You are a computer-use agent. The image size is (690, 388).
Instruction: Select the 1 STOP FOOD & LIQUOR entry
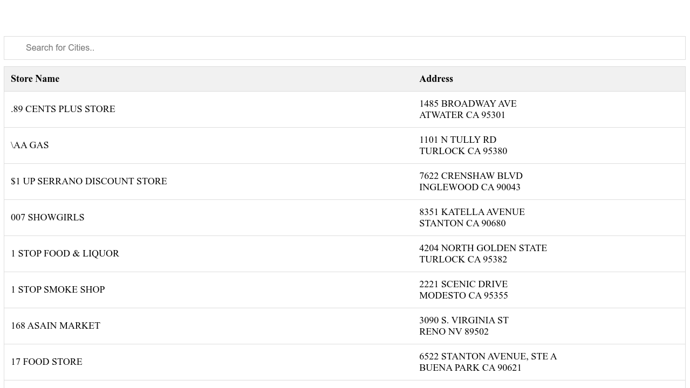[x=65, y=254]
